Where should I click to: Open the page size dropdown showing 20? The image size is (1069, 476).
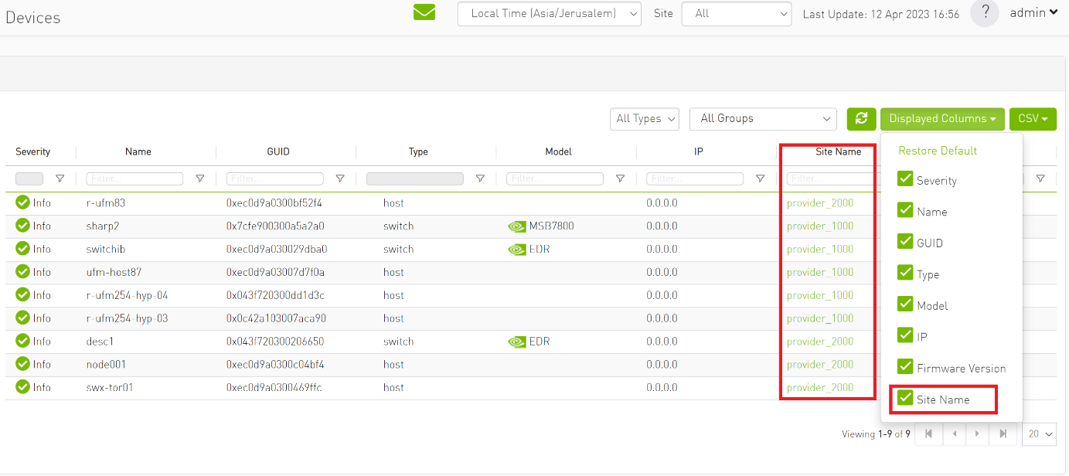click(1039, 433)
